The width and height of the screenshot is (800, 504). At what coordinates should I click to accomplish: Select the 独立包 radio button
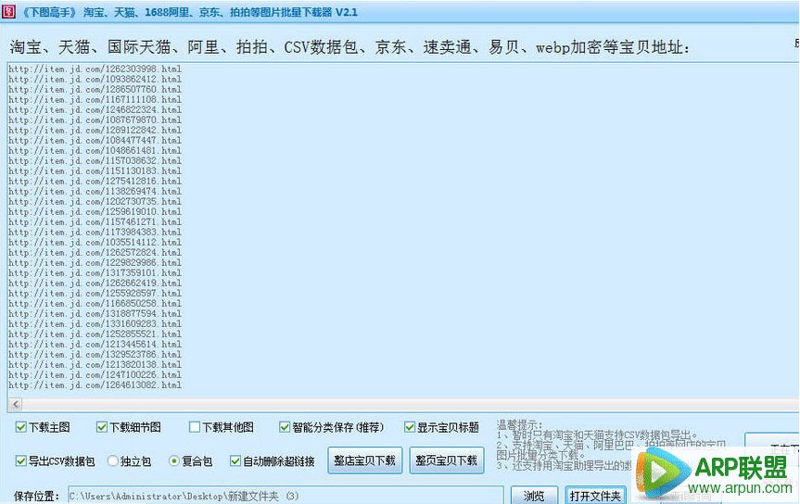click(x=113, y=461)
